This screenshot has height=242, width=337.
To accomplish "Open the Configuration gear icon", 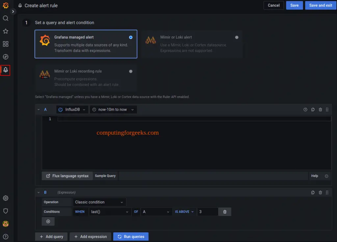I will pyautogui.click(x=6, y=198).
